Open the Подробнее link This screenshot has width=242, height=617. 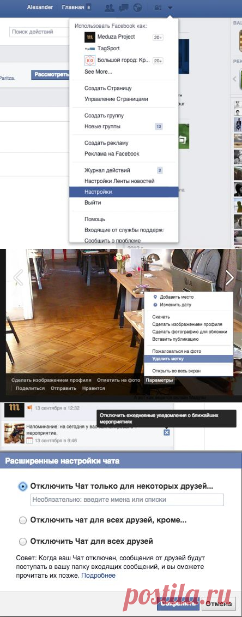tap(98, 576)
